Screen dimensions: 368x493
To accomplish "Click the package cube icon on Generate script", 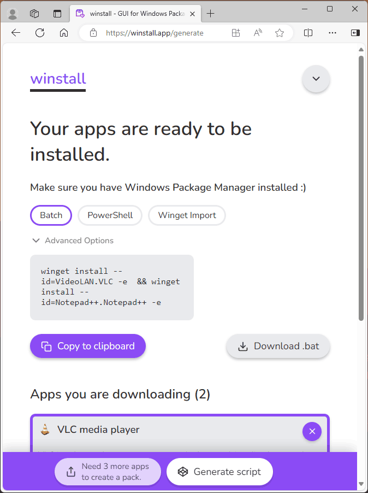I will tap(183, 472).
